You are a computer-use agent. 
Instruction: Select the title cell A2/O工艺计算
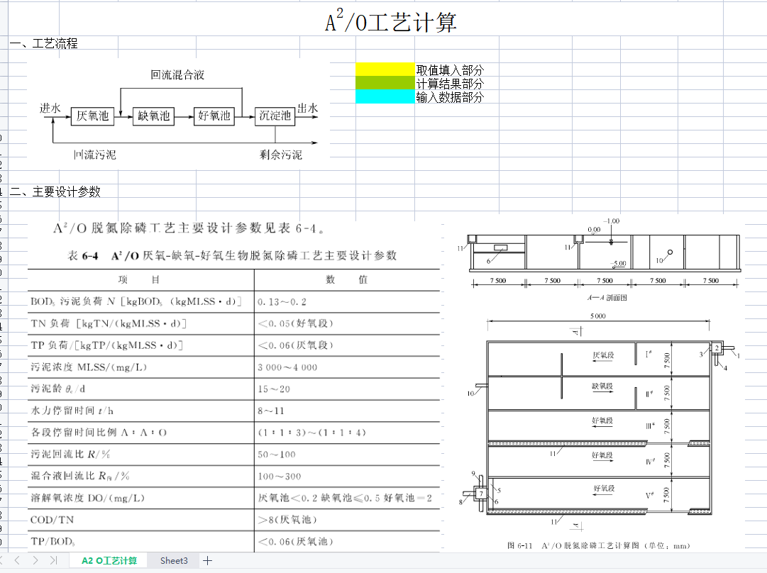tap(392, 21)
